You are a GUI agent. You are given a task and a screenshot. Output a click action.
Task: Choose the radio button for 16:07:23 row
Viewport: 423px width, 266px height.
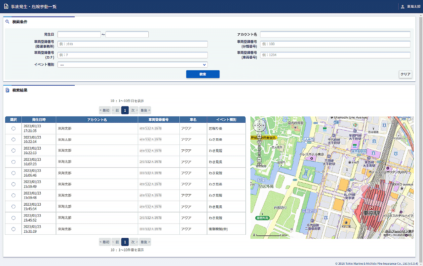[x=14, y=162]
